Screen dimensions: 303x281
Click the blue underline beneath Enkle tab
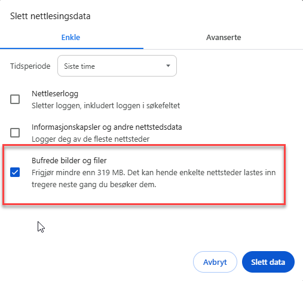pos(72,48)
